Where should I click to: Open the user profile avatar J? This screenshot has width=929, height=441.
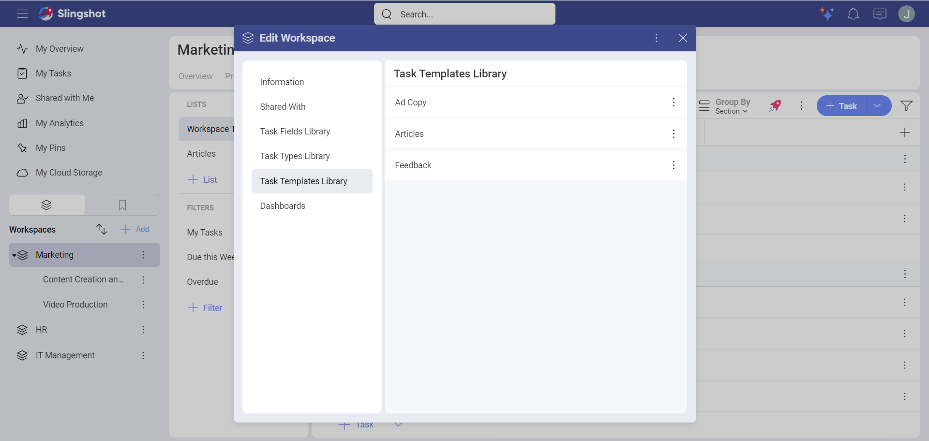coord(906,14)
